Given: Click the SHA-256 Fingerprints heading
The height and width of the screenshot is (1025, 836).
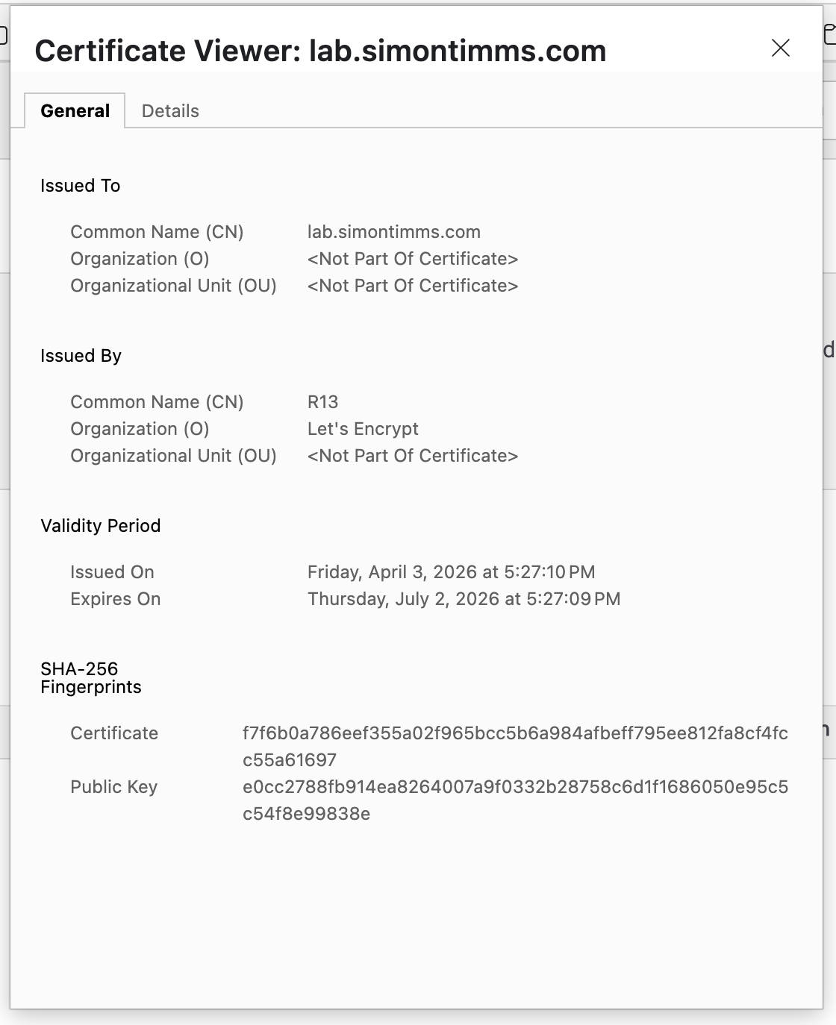Looking at the screenshot, I should click(91, 677).
